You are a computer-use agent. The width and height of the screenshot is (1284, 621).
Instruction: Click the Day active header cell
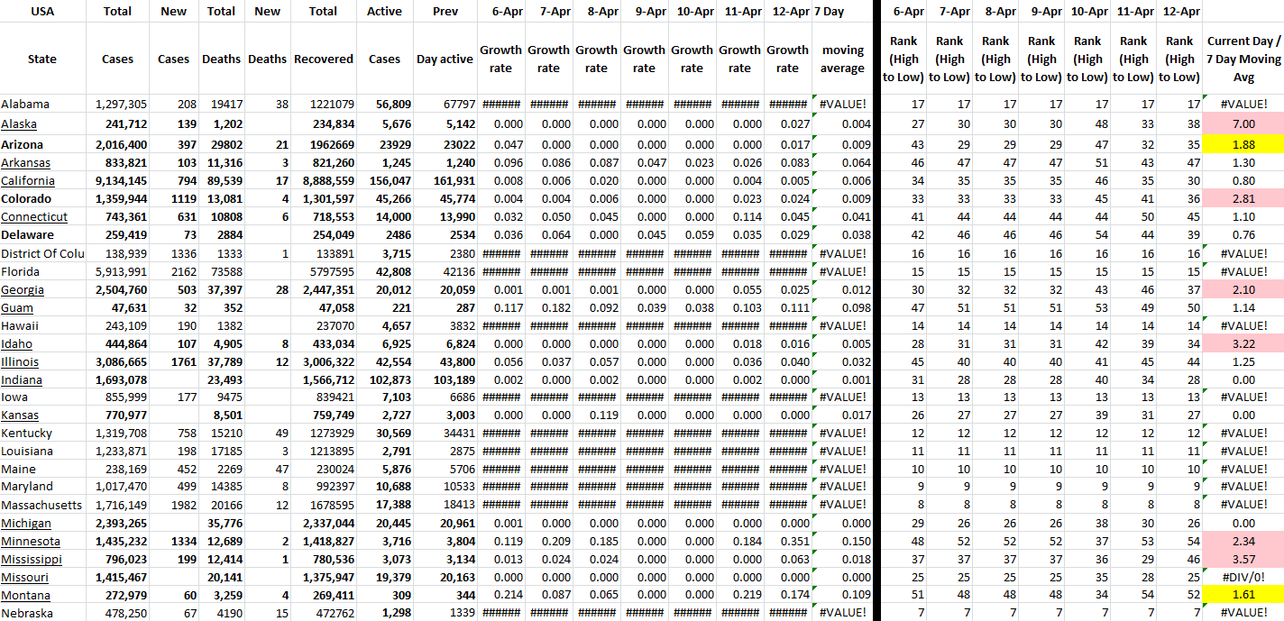tap(445, 59)
